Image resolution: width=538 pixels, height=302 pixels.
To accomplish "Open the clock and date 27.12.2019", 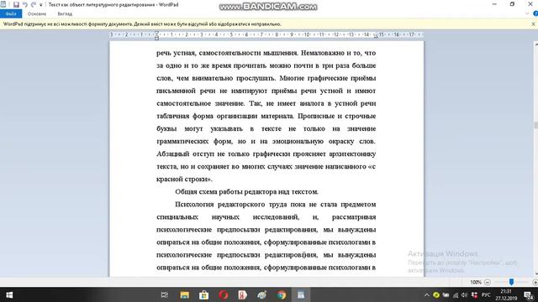I will tap(506, 294).
